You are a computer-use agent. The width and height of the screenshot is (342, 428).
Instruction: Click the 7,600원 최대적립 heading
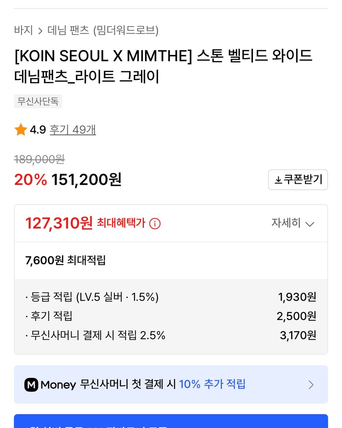65,260
